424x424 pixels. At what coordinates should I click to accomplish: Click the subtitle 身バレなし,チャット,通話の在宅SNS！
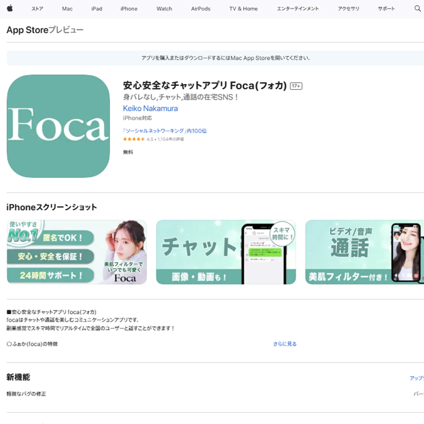coord(180,97)
